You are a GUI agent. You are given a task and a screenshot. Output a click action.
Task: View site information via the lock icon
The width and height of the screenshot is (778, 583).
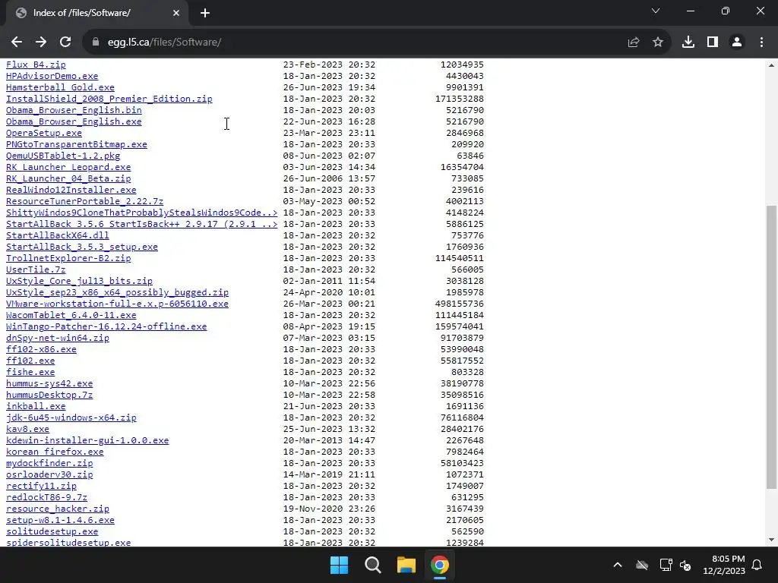(x=96, y=43)
